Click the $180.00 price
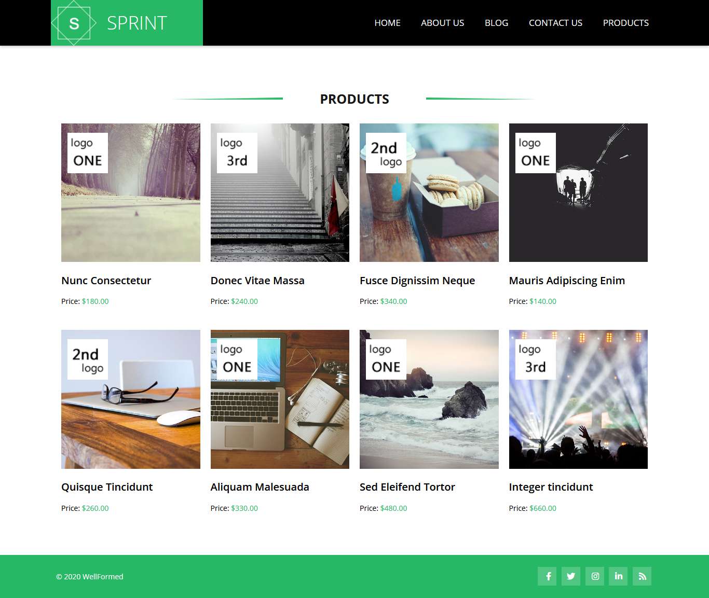The image size is (709, 598). [95, 301]
